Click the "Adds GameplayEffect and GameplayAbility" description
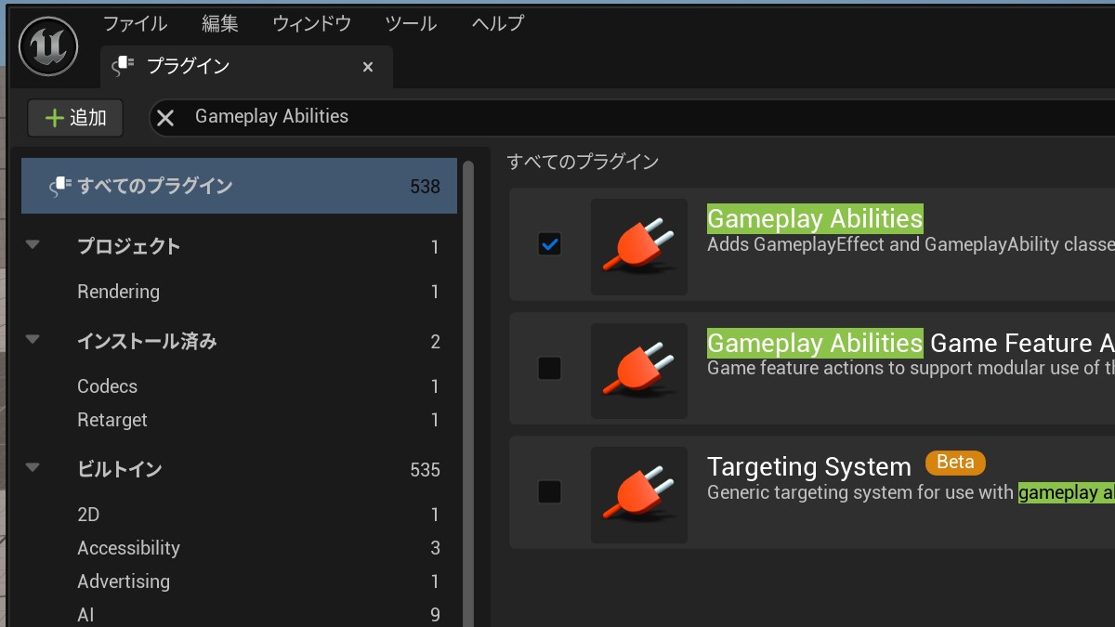The width and height of the screenshot is (1115, 627). coord(911,244)
